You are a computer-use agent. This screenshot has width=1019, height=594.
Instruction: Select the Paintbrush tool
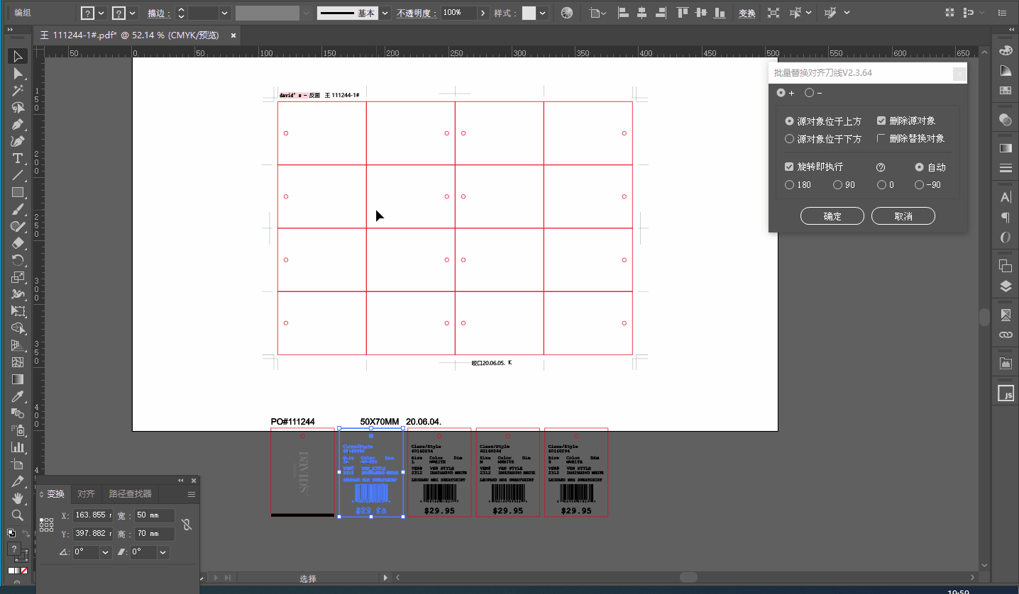(18, 209)
